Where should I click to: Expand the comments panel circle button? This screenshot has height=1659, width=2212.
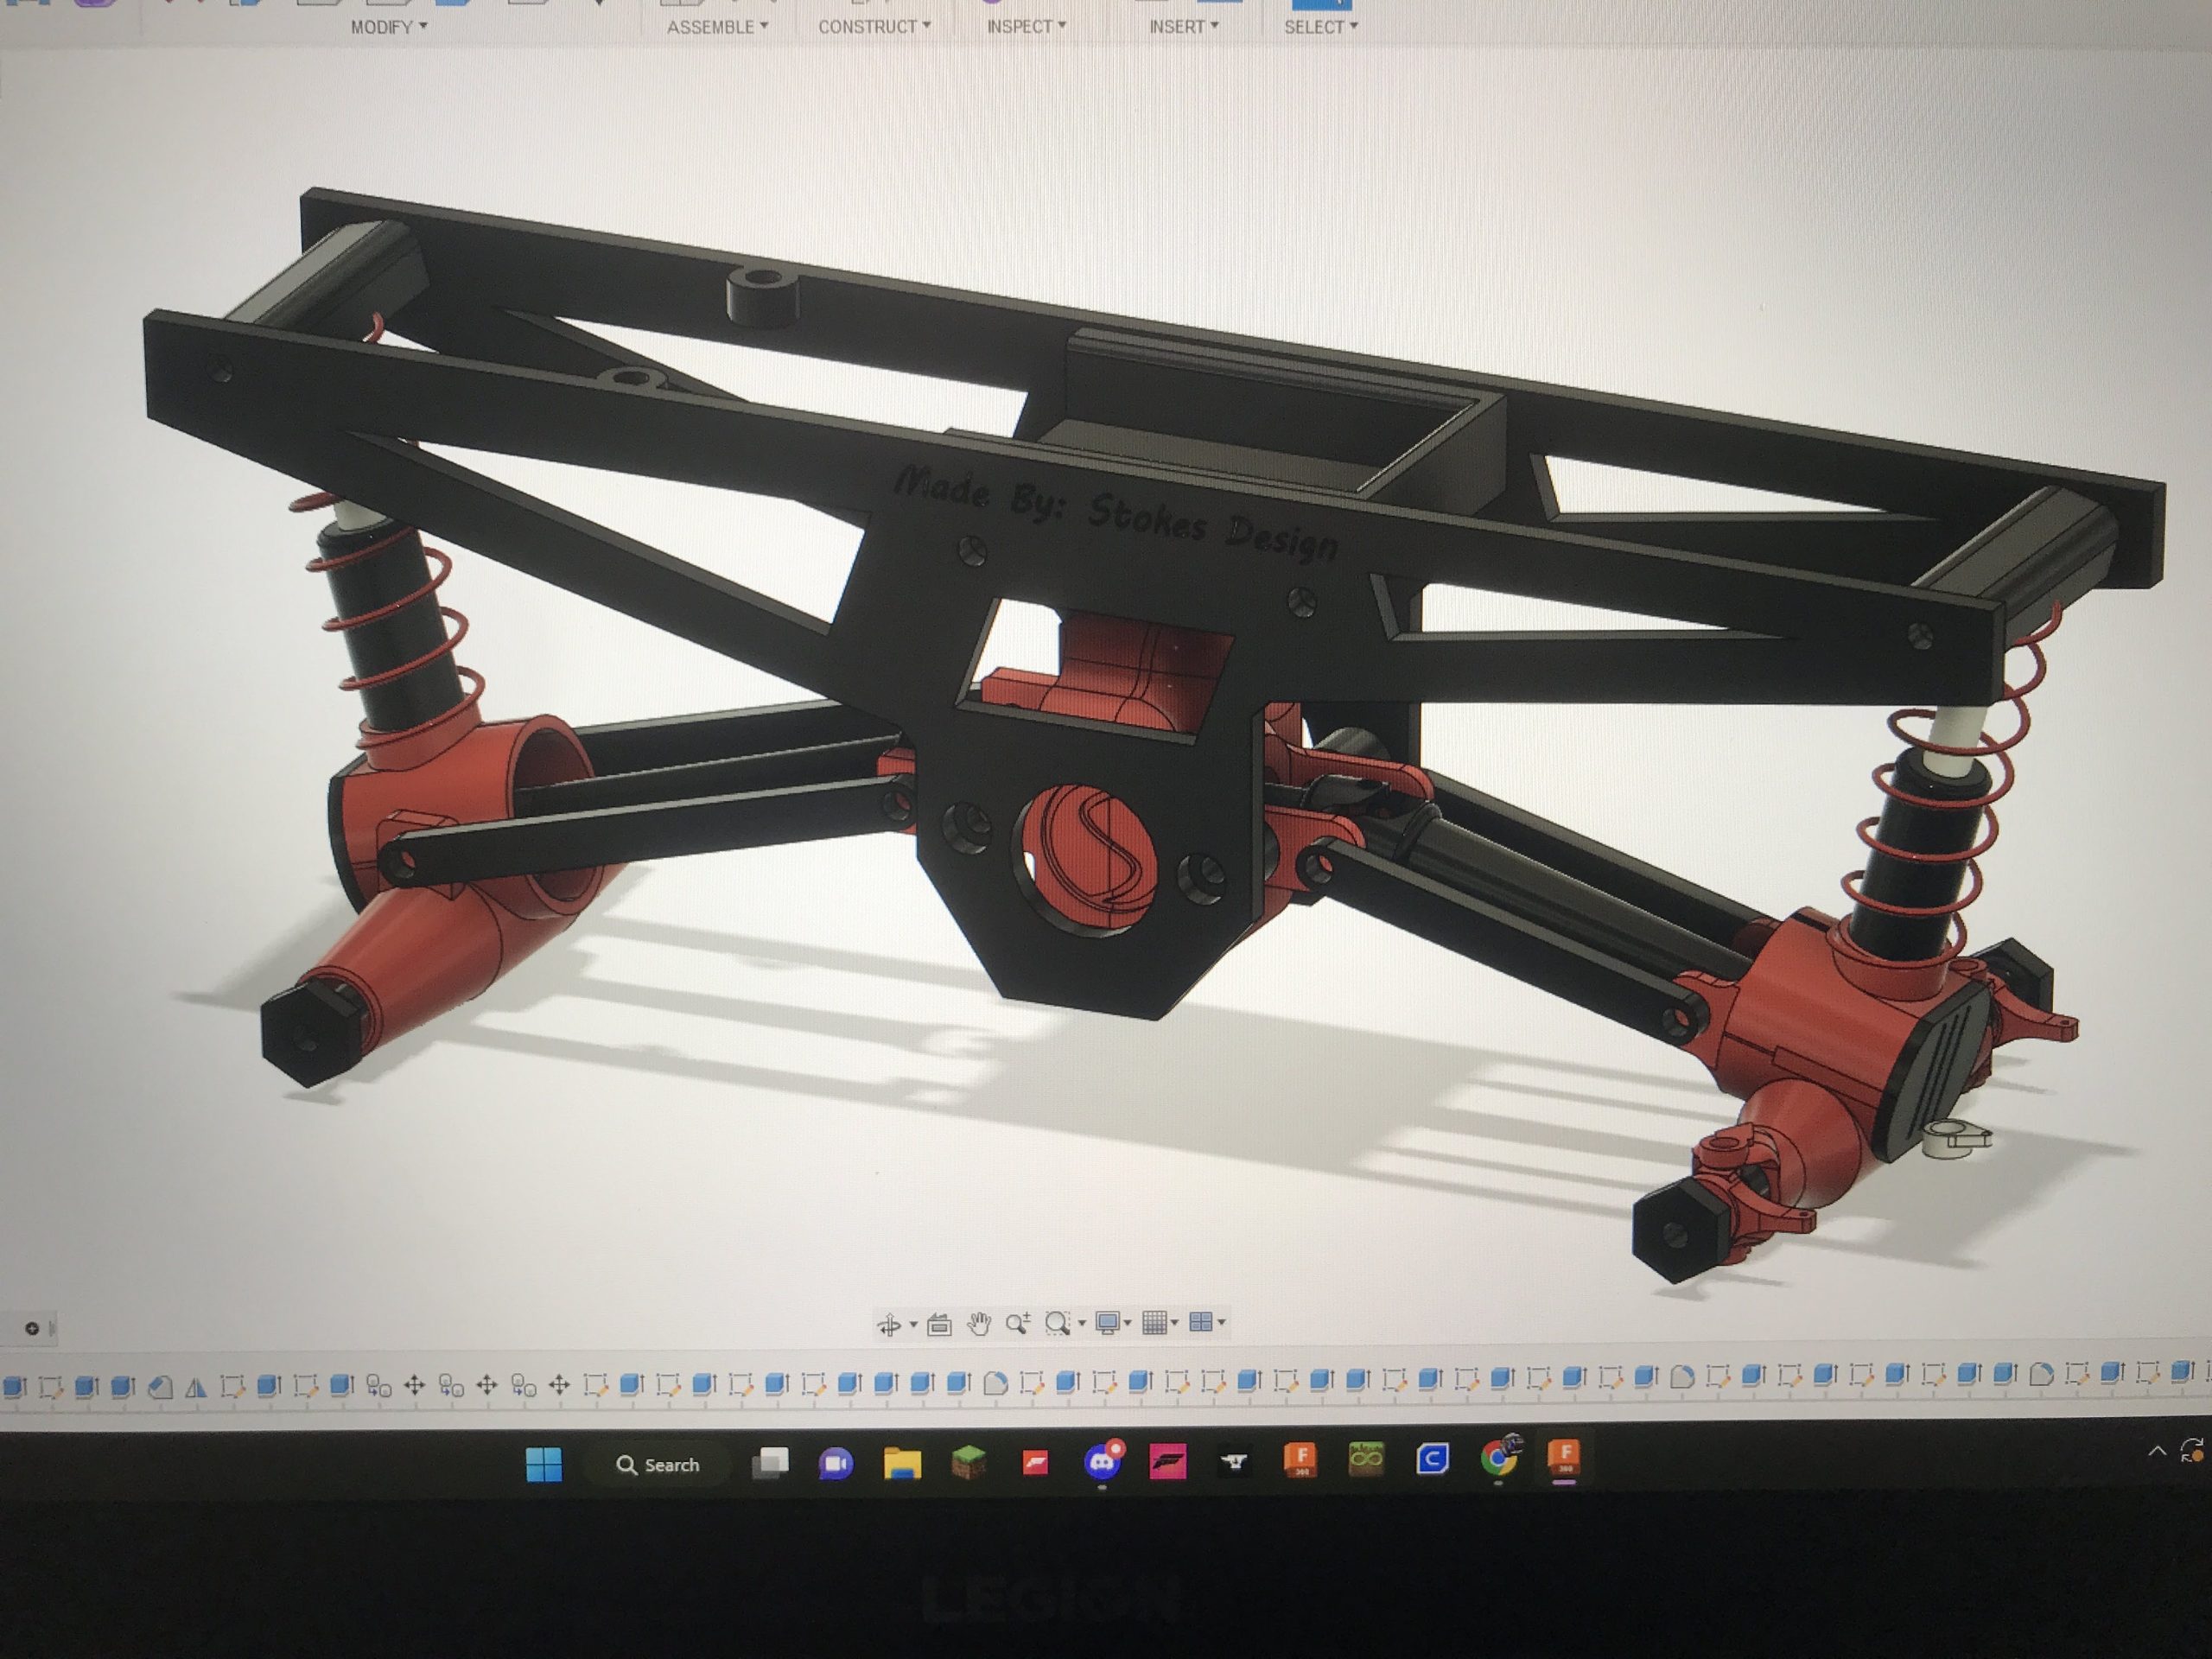32,1329
